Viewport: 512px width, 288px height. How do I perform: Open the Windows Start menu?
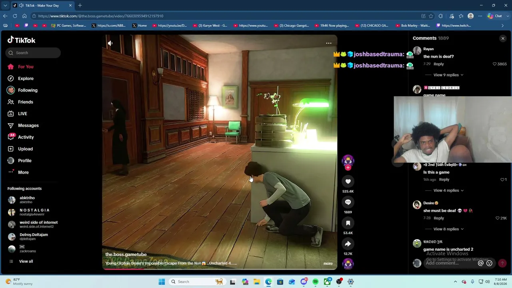(x=162, y=282)
